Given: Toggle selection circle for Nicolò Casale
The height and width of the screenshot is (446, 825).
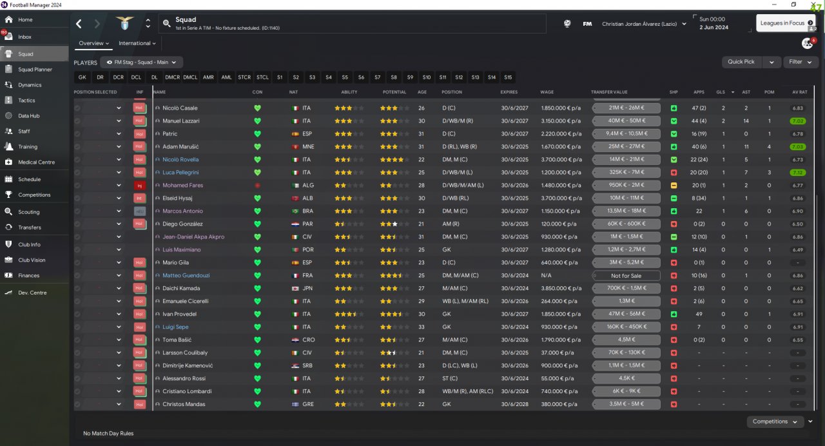Looking at the screenshot, I should (x=77, y=108).
